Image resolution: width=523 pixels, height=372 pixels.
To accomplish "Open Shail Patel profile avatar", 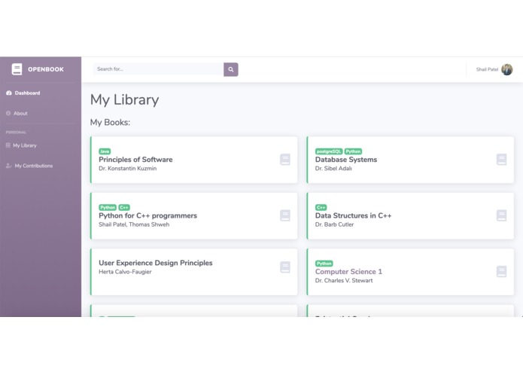I will [507, 69].
